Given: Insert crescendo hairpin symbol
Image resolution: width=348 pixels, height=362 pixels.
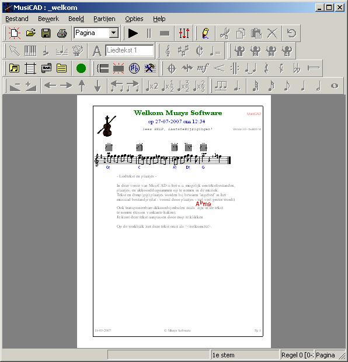Looking at the screenshot, I should [x=219, y=68].
